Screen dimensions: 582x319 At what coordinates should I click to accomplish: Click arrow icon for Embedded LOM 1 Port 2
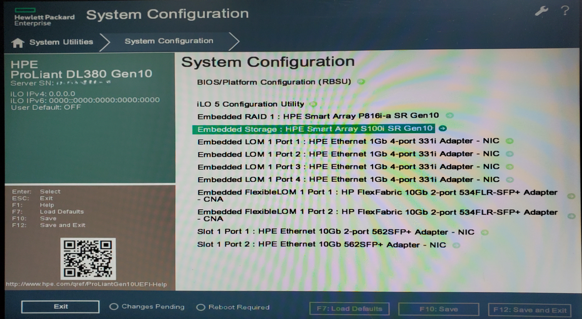point(509,154)
